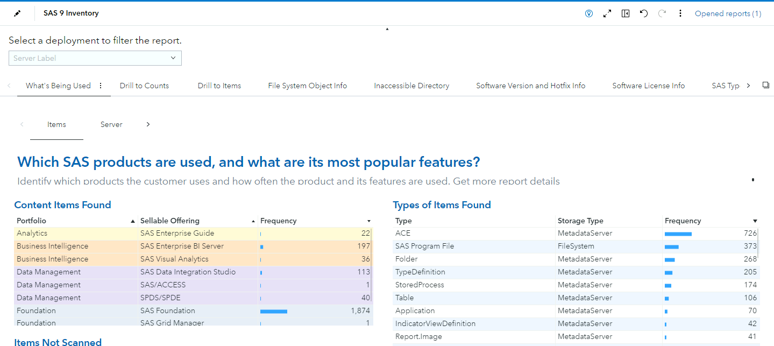This screenshot has width=774, height=346.
Task: Click the pencil edit report icon
Action: [x=17, y=13]
